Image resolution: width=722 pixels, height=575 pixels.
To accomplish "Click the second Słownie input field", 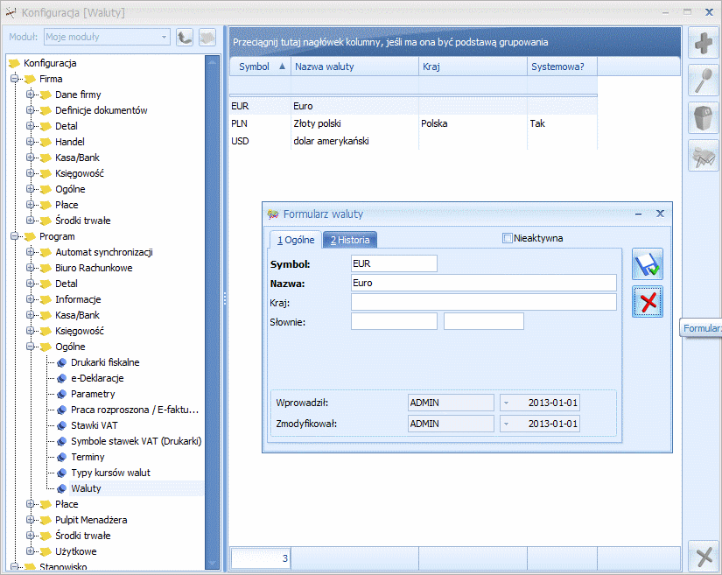I will (483, 321).
